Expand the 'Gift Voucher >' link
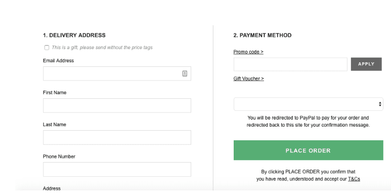 (x=249, y=79)
